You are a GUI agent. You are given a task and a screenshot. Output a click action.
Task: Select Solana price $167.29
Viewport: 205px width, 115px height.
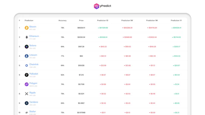(81, 47)
